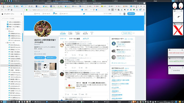
Task: Collapse the グループA bookmark folder
Action: point(6,29)
